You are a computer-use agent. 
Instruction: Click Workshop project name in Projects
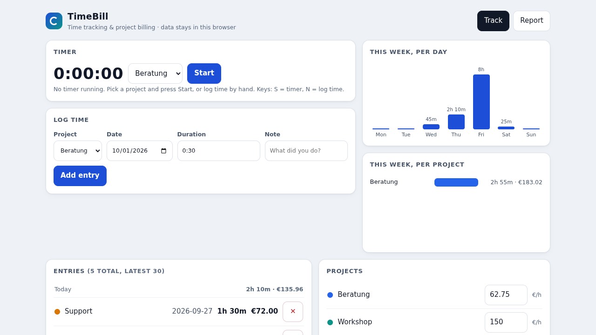pyautogui.click(x=355, y=322)
